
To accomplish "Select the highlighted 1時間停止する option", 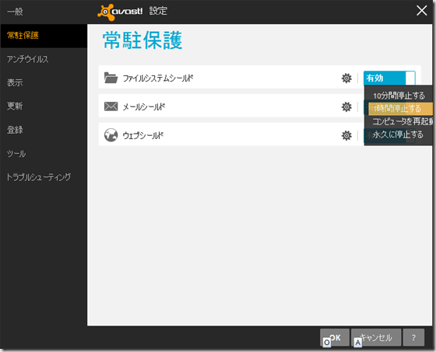I will pos(400,109).
